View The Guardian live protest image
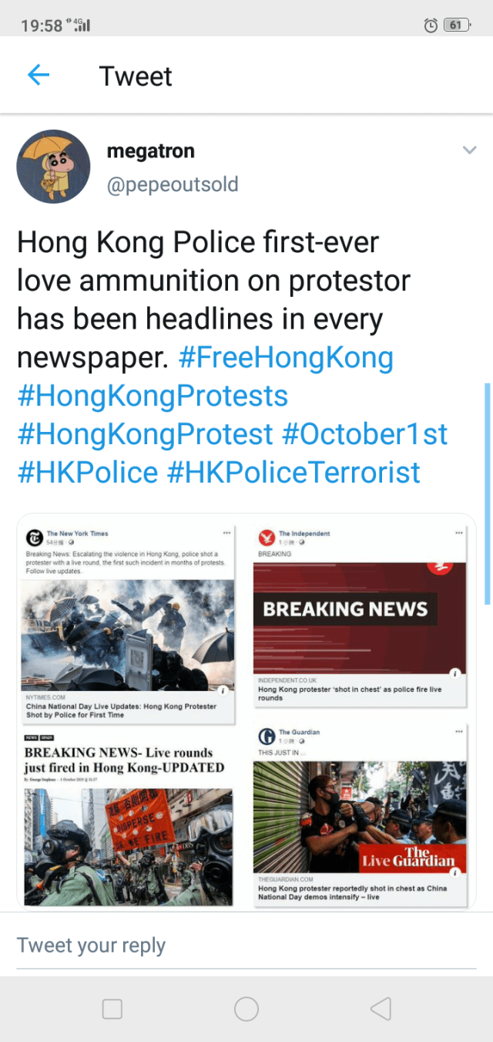The height and width of the screenshot is (1042, 493). [360, 816]
